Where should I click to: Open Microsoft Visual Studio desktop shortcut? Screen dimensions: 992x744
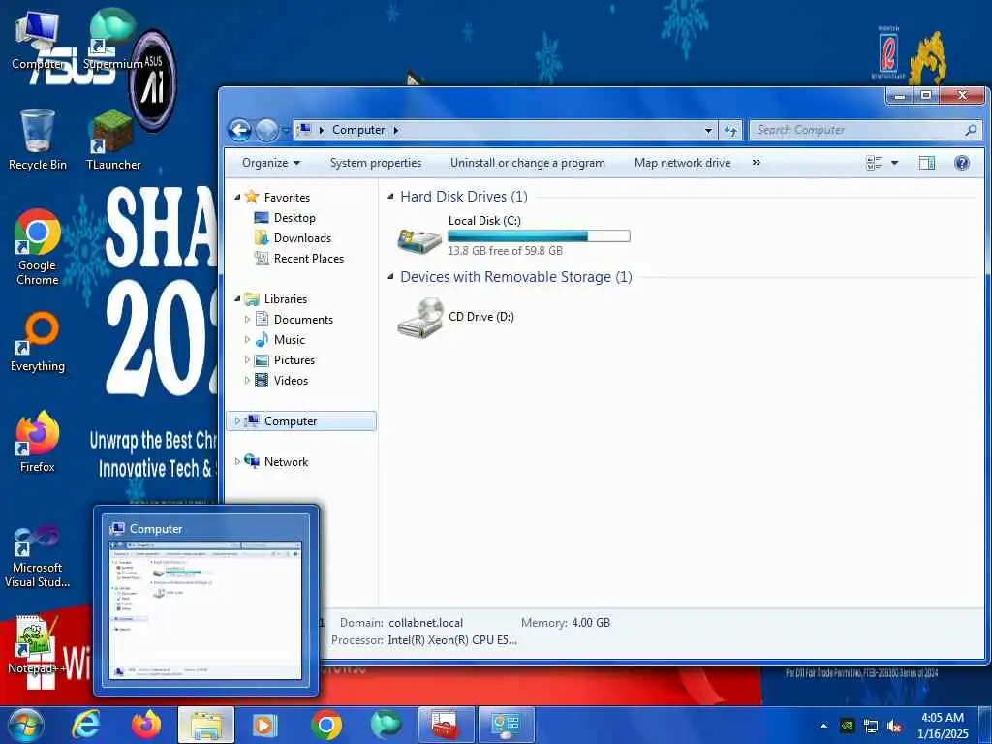[38, 557]
